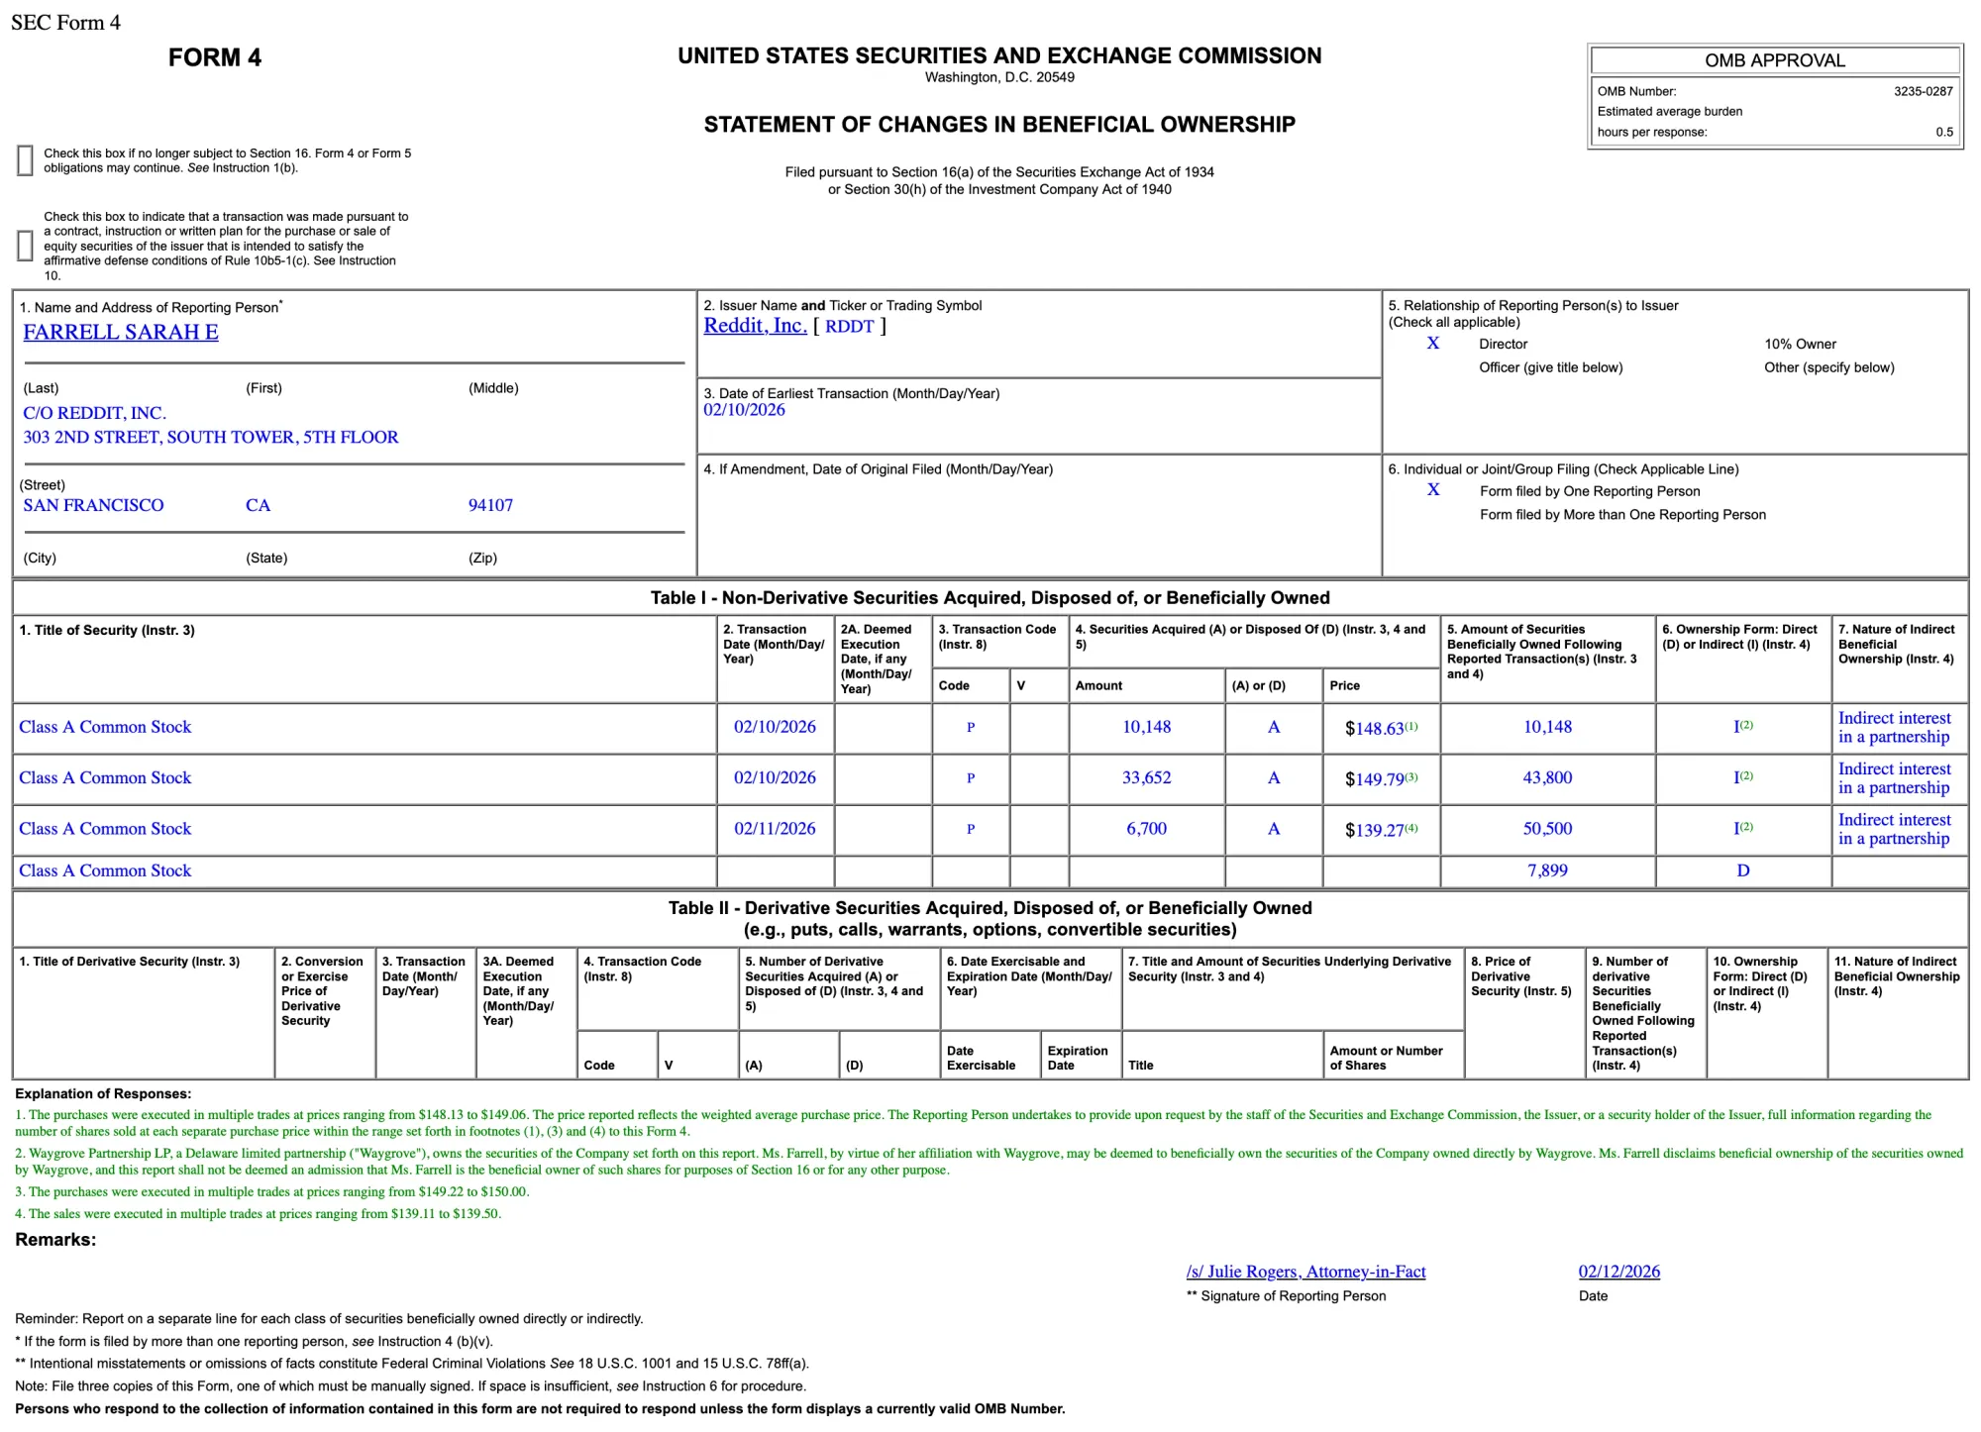Check the Rule 10b5-1(c) plan box
Screen dimensions: 1981x1432
26,246
